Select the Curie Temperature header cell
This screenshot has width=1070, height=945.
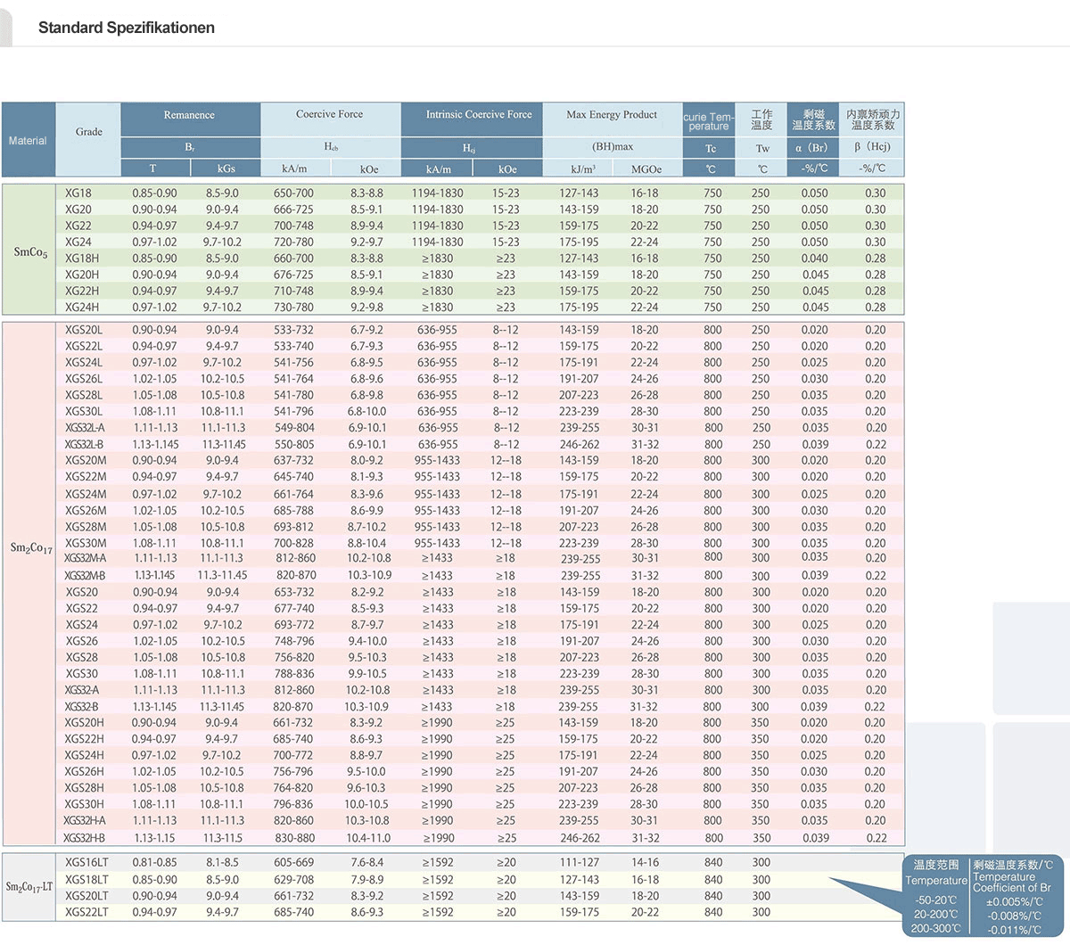pyautogui.click(x=709, y=121)
